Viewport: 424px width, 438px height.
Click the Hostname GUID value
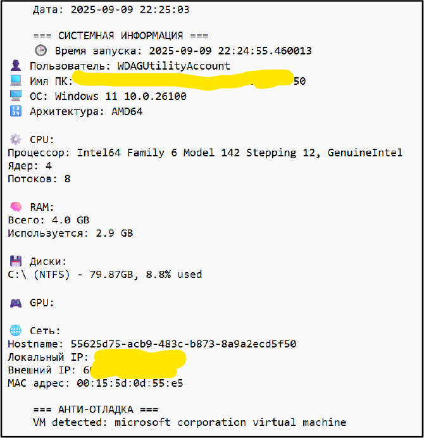click(x=184, y=344)
